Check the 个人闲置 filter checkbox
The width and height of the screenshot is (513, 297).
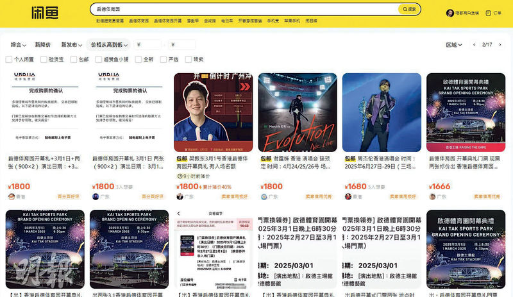pos(9,59)
